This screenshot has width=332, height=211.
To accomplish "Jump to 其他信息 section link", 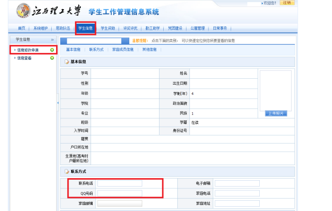I will click(x=149, y=50).
